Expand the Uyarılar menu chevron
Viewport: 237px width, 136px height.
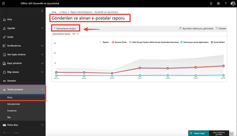pos(42,28)
